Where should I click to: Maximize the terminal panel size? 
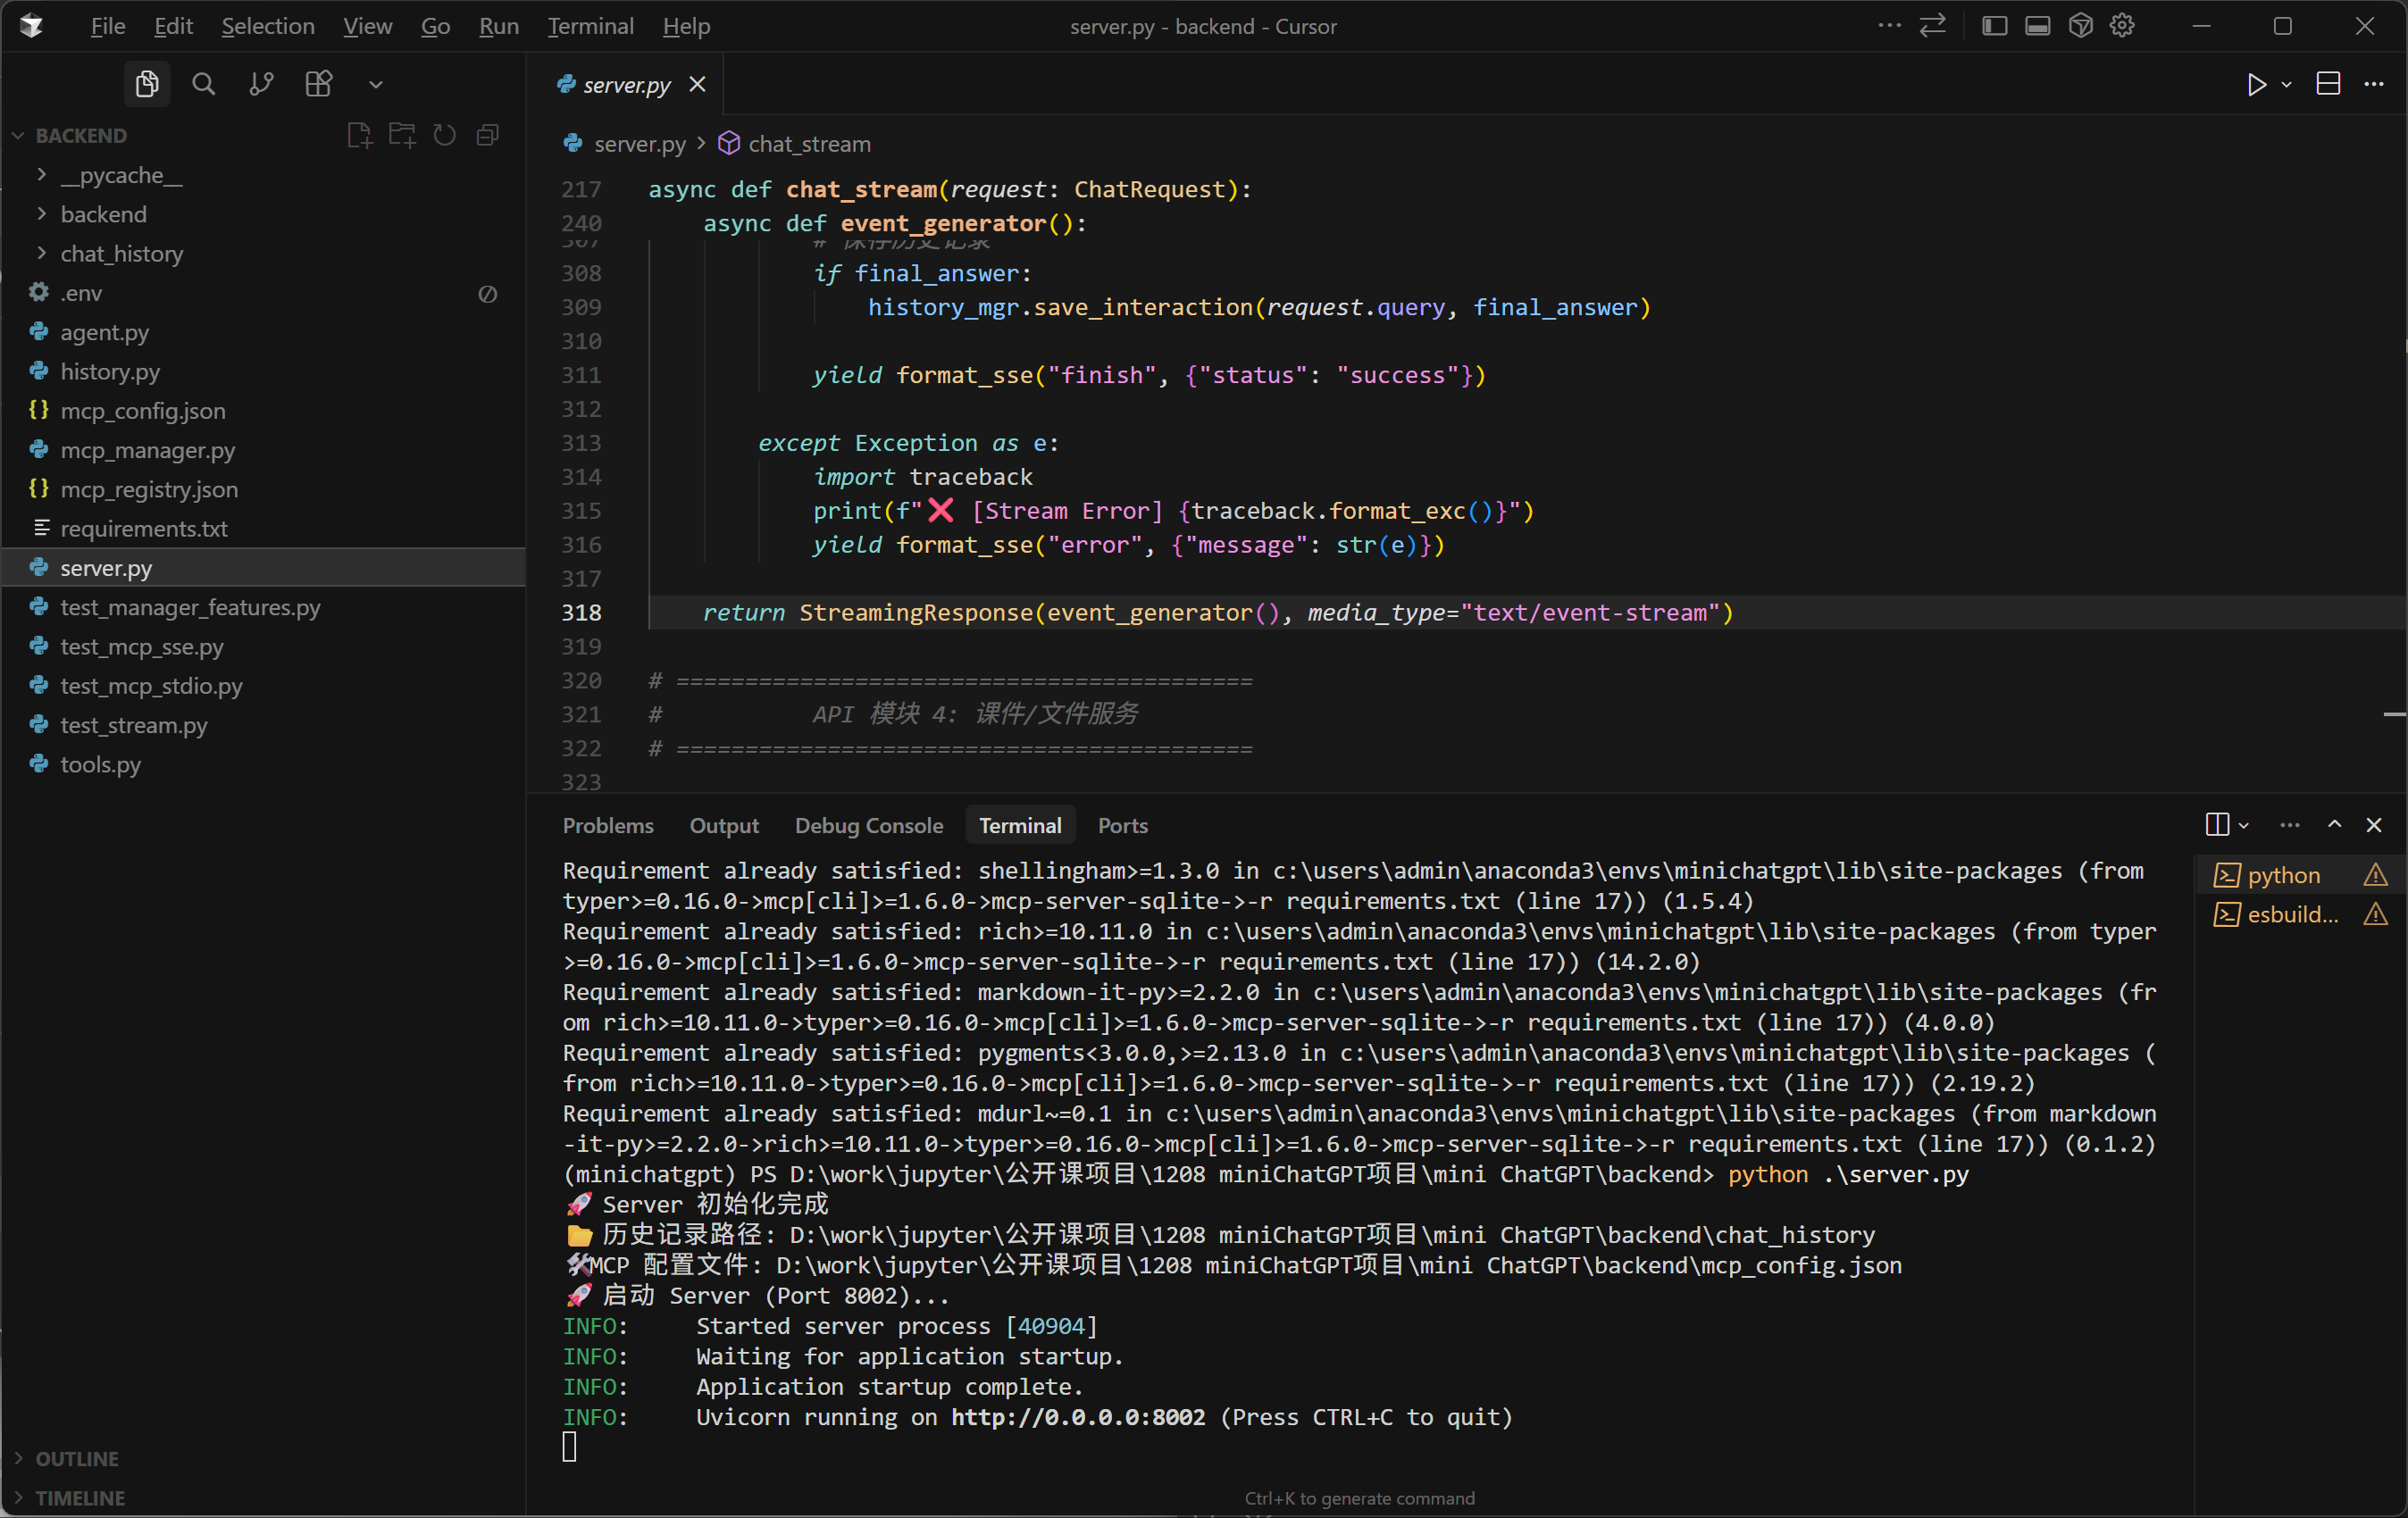pyautogui.click(x=2334, y=825)
